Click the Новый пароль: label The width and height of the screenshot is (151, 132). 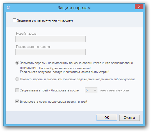[x=27, y=34]
